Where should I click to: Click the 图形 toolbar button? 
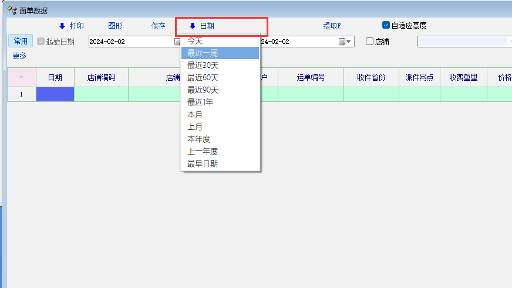tap(115, 26)
